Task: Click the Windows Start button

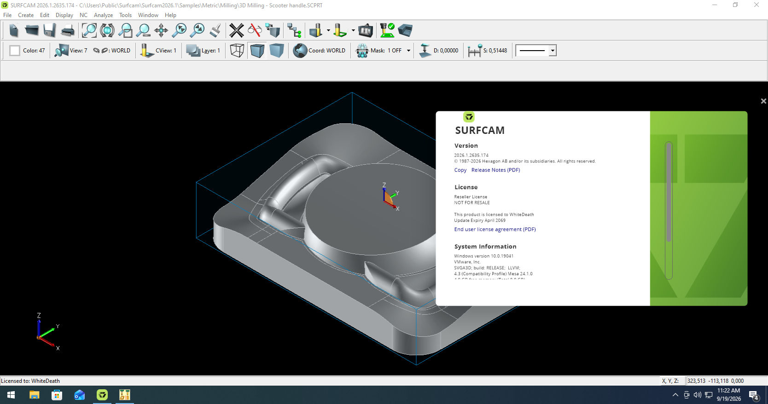Action: pyautogui.click(x=11, y=395)
